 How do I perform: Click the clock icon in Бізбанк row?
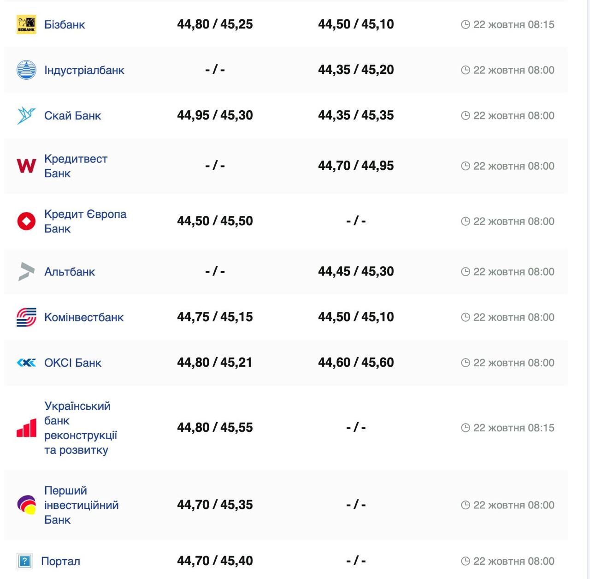[466, 24]
